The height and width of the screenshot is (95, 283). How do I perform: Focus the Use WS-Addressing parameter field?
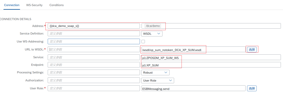click(x=94, y=41)
